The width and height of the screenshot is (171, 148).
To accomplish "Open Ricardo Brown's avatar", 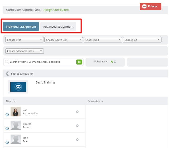I will pos(16,125).
